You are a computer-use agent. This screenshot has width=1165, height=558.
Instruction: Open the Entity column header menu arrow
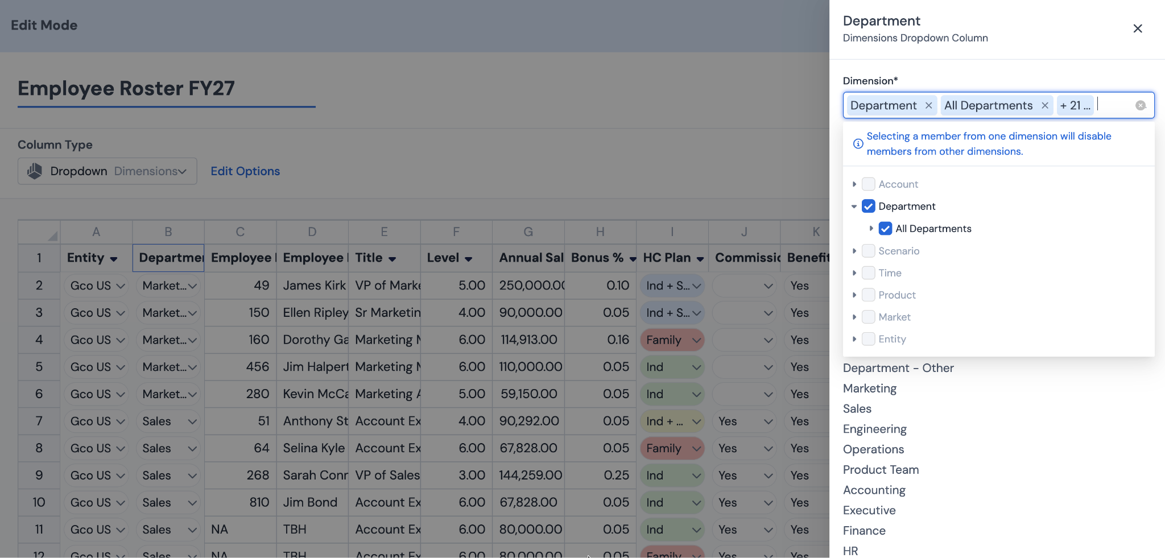114,259
